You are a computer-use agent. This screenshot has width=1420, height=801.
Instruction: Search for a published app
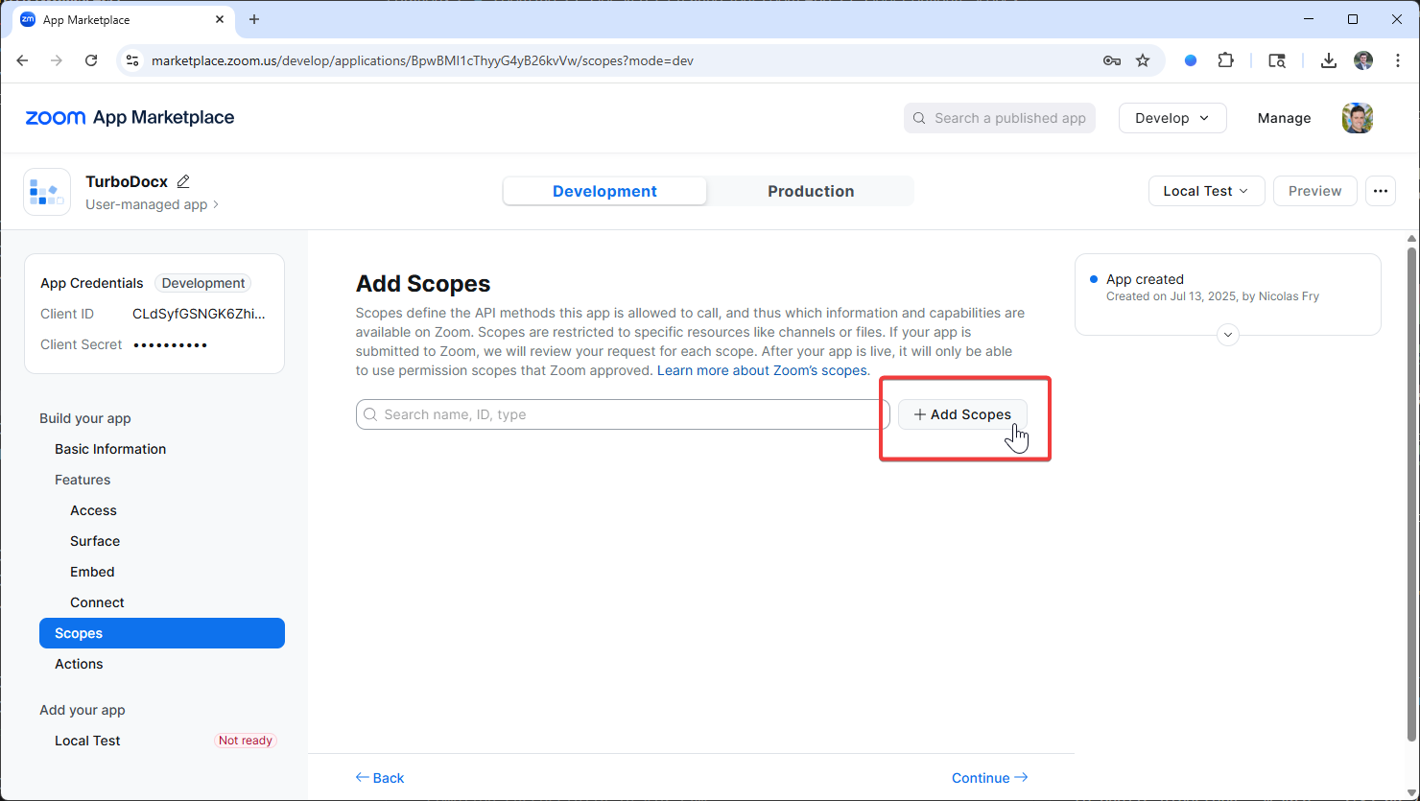(1000, 118)
